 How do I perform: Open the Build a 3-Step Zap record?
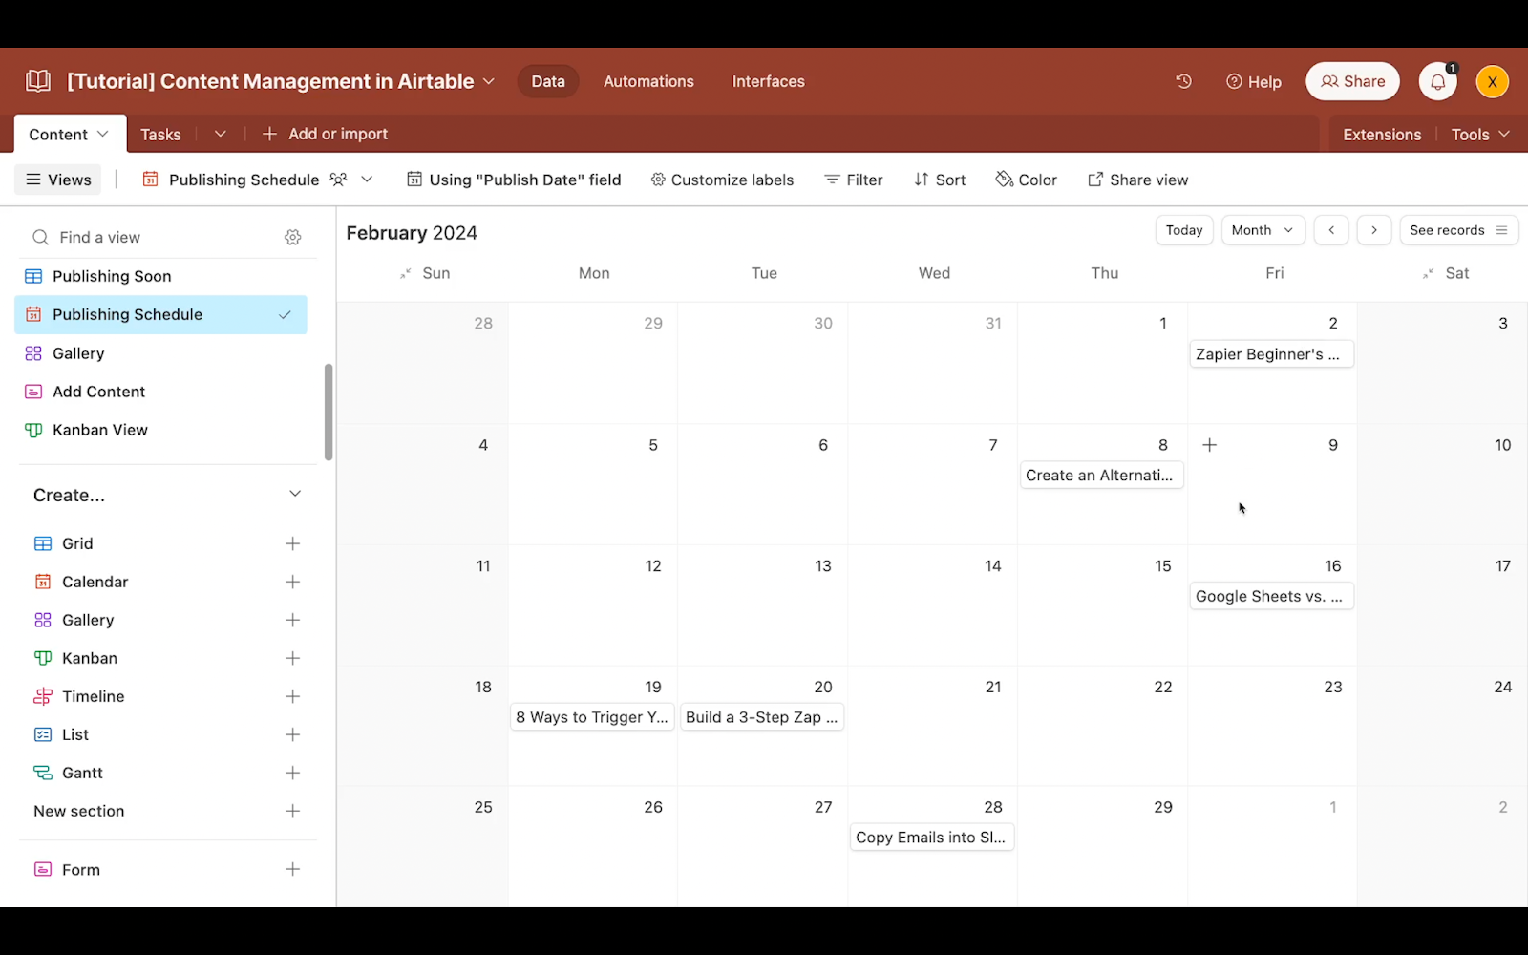pyautogui.click(x=762, y=717)
